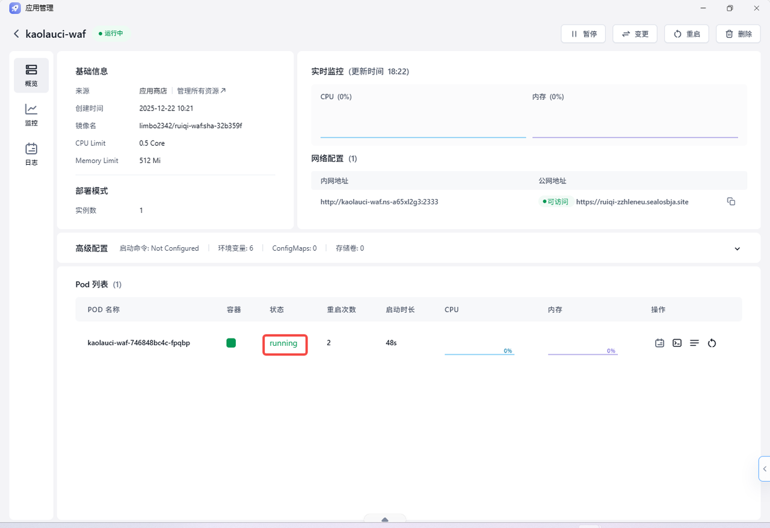This screenshot has height=528, width=770.
Task: Open pod terminal icon in 操作 column
Action: click(677, 343)
